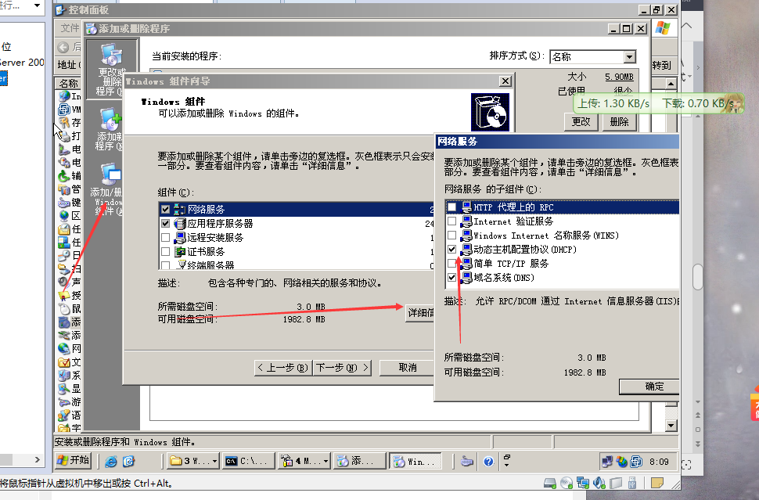Click the VMware Tools tray icon near clock

[x=636, y=462]
